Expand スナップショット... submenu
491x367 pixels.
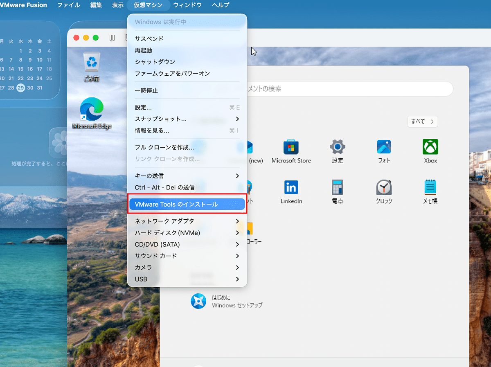tap(187, 119)
